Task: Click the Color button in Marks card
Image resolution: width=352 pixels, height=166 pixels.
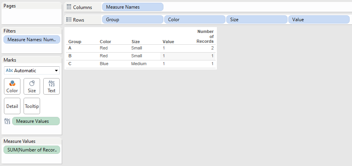Action: tap(12, 86)
